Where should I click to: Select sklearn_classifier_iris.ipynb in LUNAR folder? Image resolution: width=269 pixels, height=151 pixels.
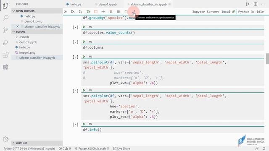[37, 58]
